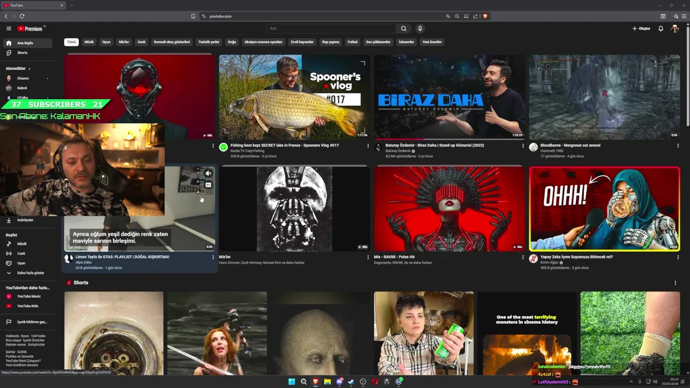
Task: Open the Geliştiriciler footer link
Action: tap(37, 344)
